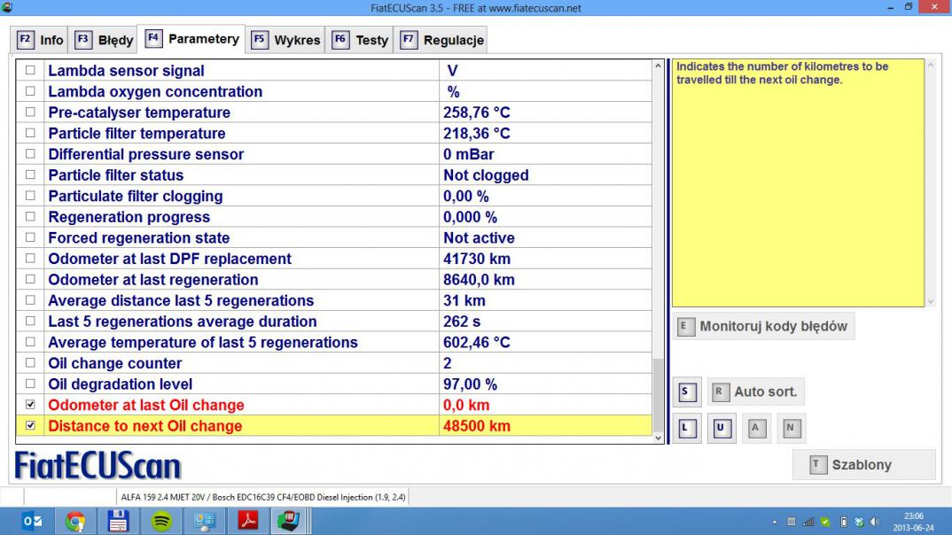Click the greyed A icon button

click(756, 429)
